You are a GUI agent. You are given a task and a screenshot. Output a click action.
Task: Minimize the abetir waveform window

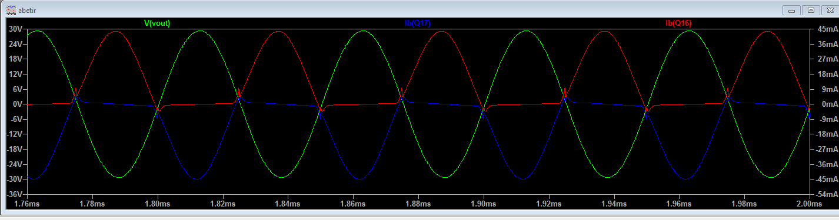pos(792,10)
